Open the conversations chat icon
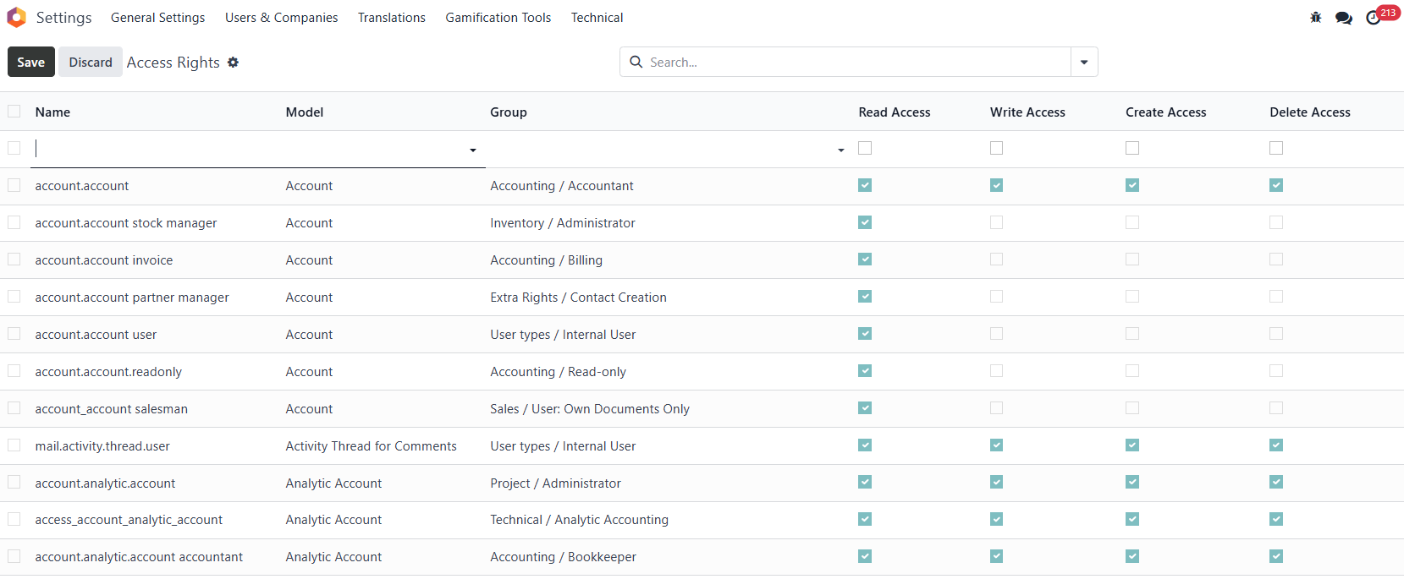Image resolution: width=1404 pixels, height=579 pixels. (x=1343, y=18)
